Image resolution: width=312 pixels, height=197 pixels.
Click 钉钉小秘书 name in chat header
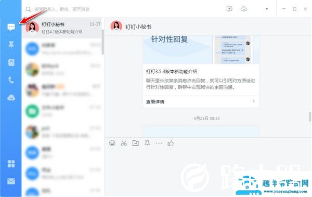tap(138, 27)
